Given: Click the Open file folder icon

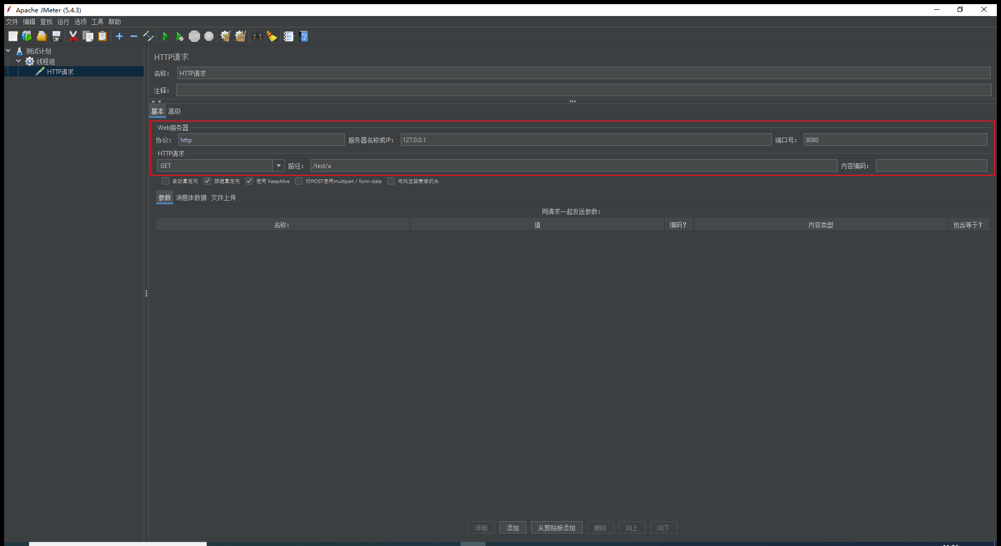Looking at the screenshot, I should tap(41, 36).
